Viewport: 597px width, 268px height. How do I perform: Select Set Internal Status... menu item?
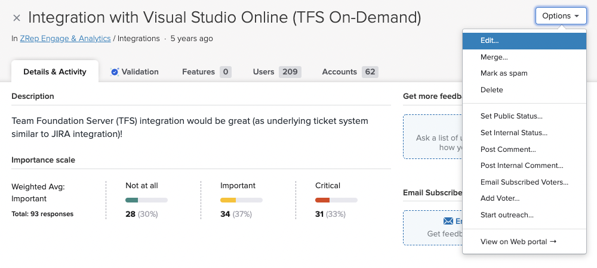[x=524, y=133]
